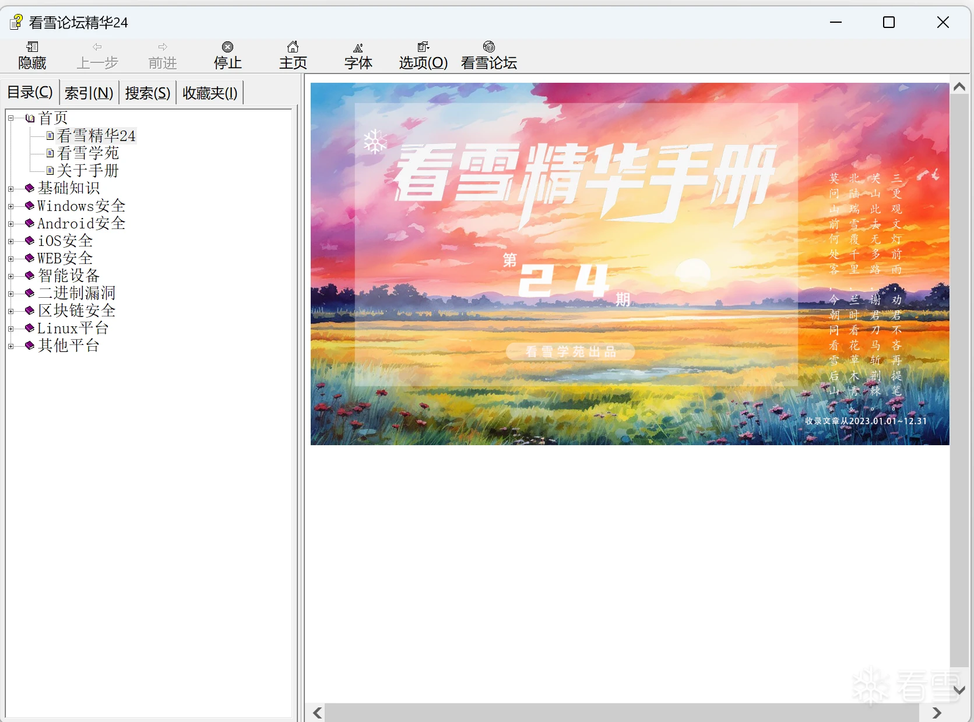Viewport: 974px width, 722px height.
Task: Select the 其他平台 label in the tree
Action: (69, 346)
